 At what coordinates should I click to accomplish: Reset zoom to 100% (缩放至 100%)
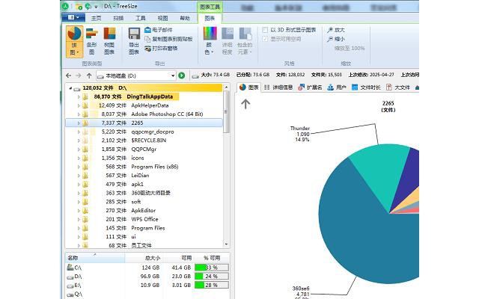[x=350, y=48]
